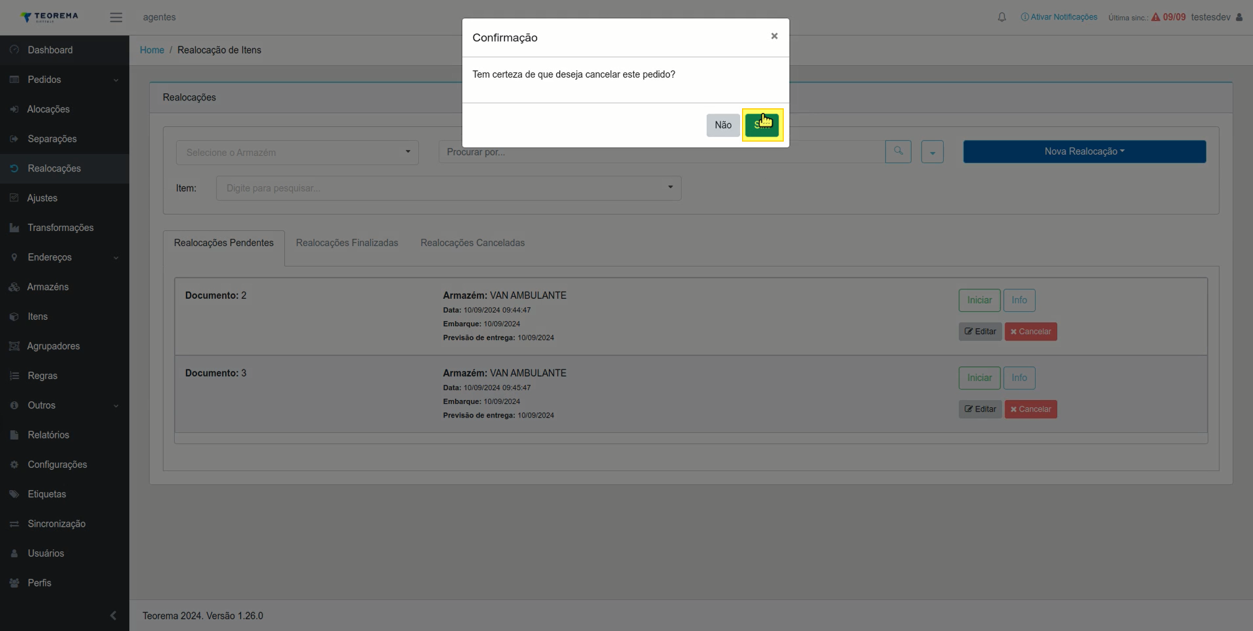Close the Confirmação dialog with the X
1253x631 pixels.
pos(774,37)
